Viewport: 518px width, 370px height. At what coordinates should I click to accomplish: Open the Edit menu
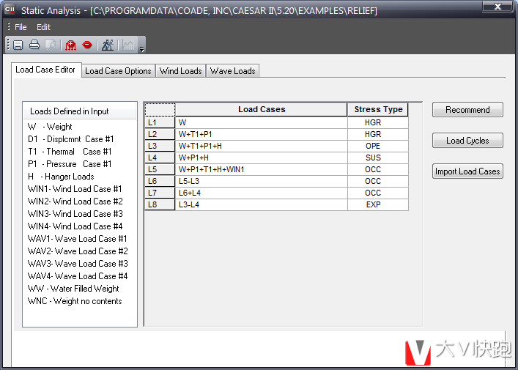click(x=44, y=27)
